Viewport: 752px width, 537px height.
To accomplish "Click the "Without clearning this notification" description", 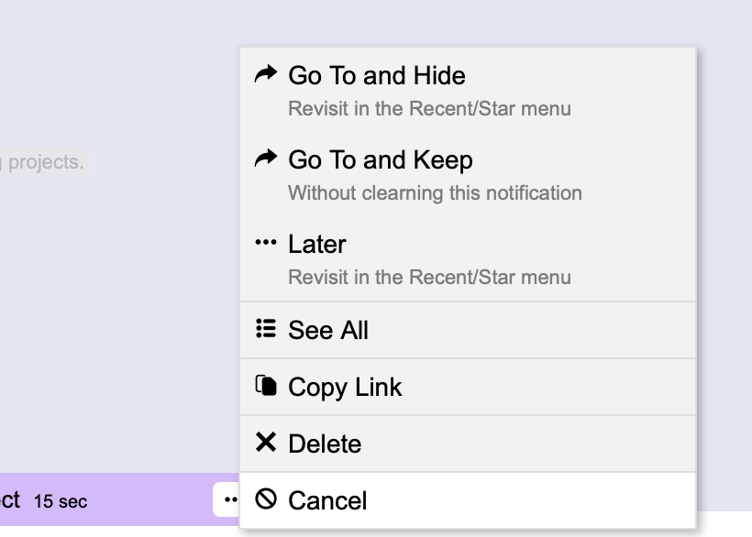I will [x=435, y=192].
